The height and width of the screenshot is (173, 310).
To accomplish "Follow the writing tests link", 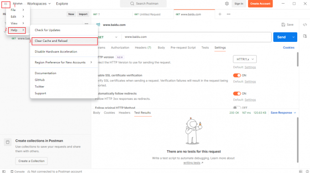I will tap(192, 163).
